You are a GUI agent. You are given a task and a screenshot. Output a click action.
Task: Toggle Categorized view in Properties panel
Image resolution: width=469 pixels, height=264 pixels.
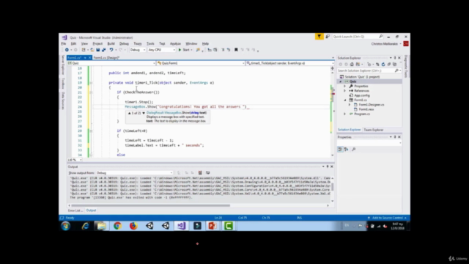point(340,150)
